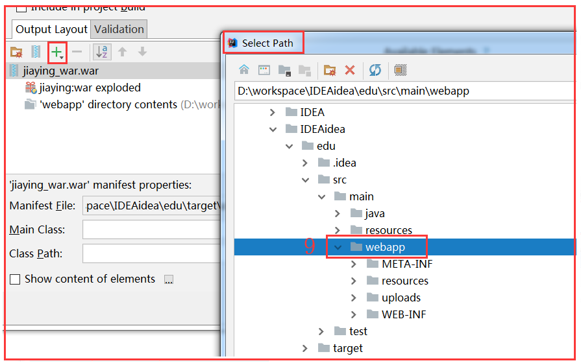The image size is (581, 363).
Task: Click the green plus add copy button
Action: tap(56, 52)
